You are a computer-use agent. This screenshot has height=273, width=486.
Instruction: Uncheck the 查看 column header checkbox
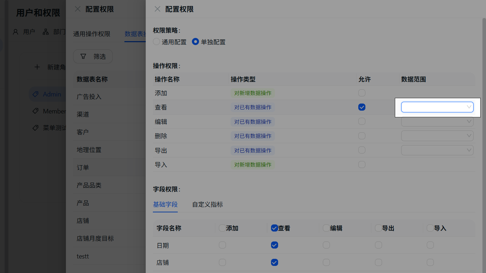(274, 228)
